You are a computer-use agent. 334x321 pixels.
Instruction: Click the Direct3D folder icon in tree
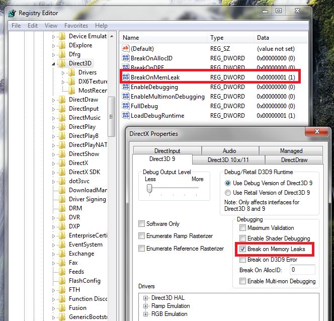coord(62,63)
